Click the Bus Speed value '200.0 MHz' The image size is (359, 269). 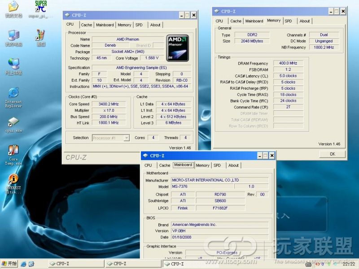click(x=109, y=117)
